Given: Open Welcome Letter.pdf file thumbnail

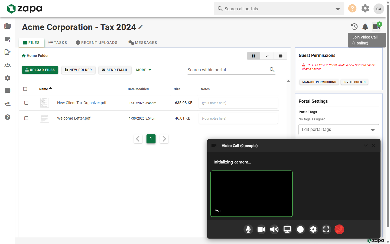Looking at the screenshot, I should click(x=45, y=118).
